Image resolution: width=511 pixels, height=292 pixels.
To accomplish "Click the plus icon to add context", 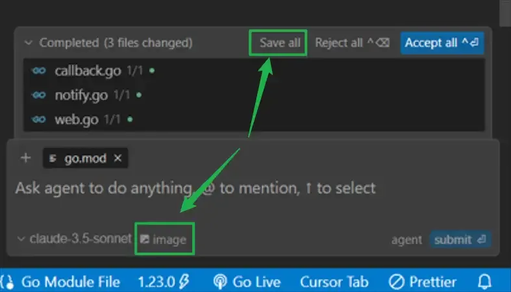I will pos(26,158).
